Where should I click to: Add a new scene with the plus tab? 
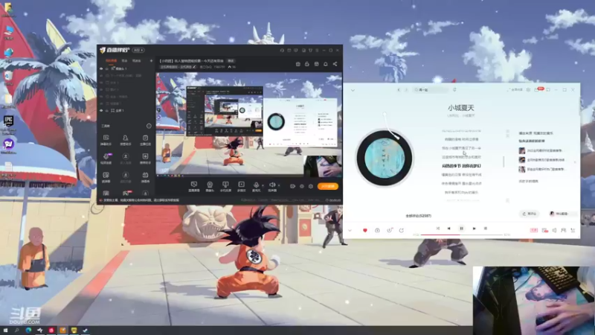coord(151,61)
